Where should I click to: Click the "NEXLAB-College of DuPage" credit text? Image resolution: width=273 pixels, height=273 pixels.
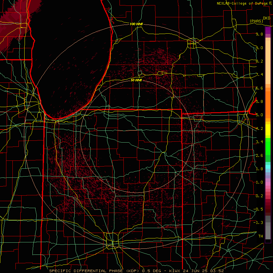[x=242, y=3]
